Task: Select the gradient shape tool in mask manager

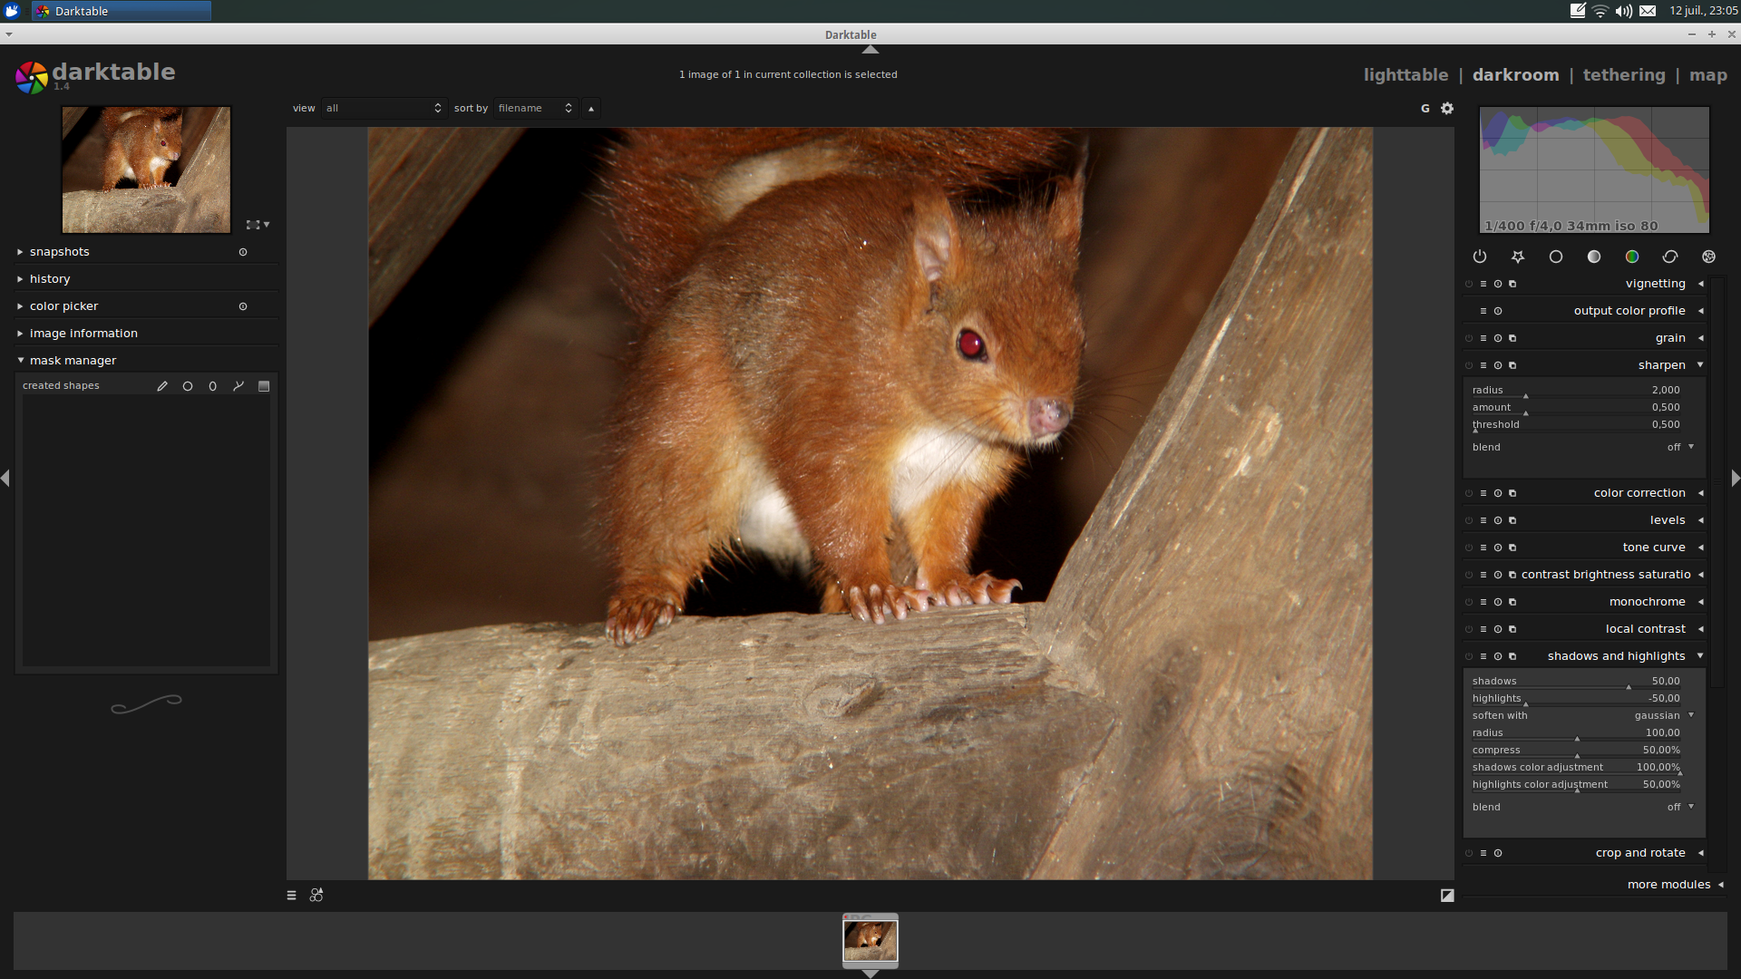Action: [x=264, y=386]
